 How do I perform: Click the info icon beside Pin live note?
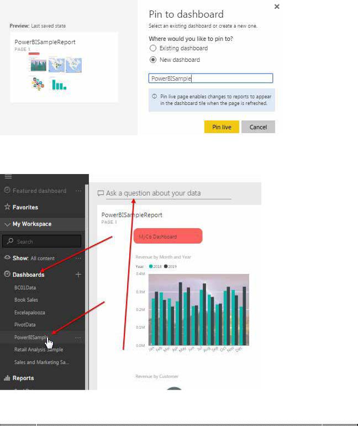pos(154,96)
